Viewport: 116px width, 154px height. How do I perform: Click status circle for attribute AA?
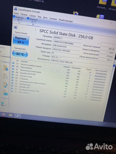13,75
